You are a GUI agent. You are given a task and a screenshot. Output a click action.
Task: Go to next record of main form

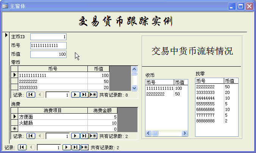coord(67,147)
